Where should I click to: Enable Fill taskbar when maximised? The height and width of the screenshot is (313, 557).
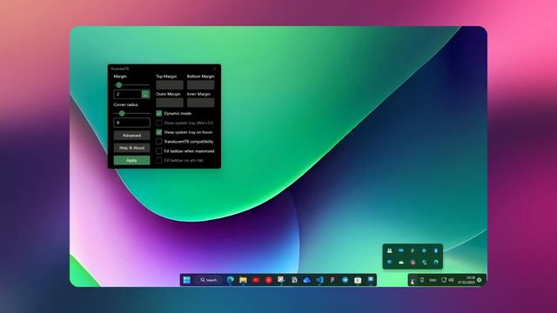point(159,150)
